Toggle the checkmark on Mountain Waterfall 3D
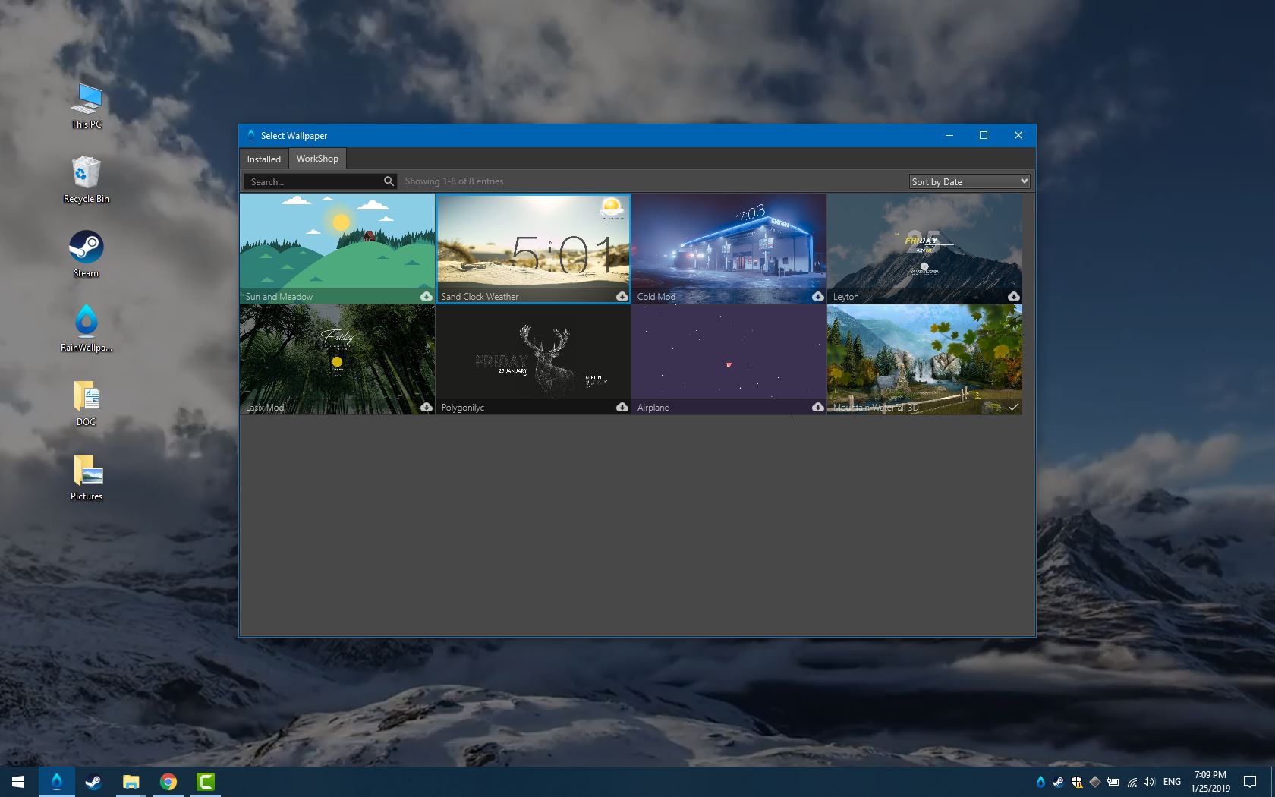The image size is (1275, 797). (x=1014, y=408)
